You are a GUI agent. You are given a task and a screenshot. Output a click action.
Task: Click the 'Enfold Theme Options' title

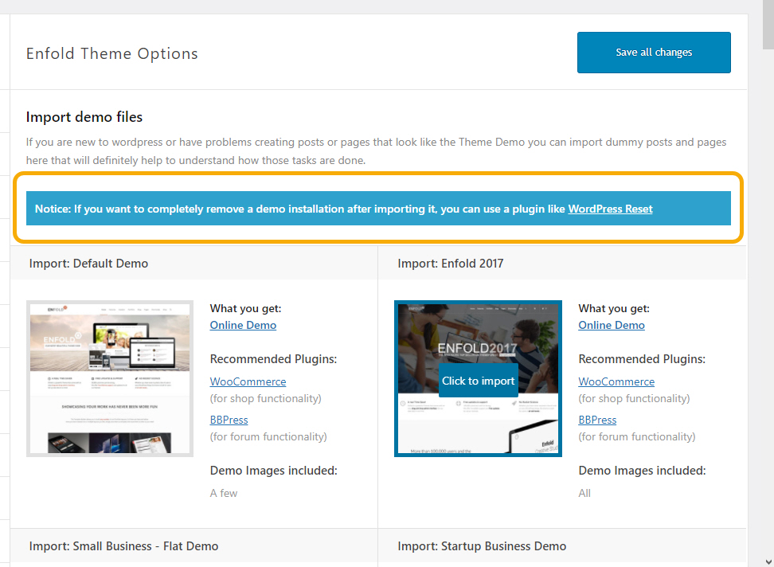click(112, 53)
